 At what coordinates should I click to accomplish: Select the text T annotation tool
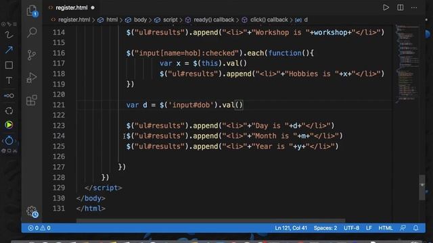(9, 80)
